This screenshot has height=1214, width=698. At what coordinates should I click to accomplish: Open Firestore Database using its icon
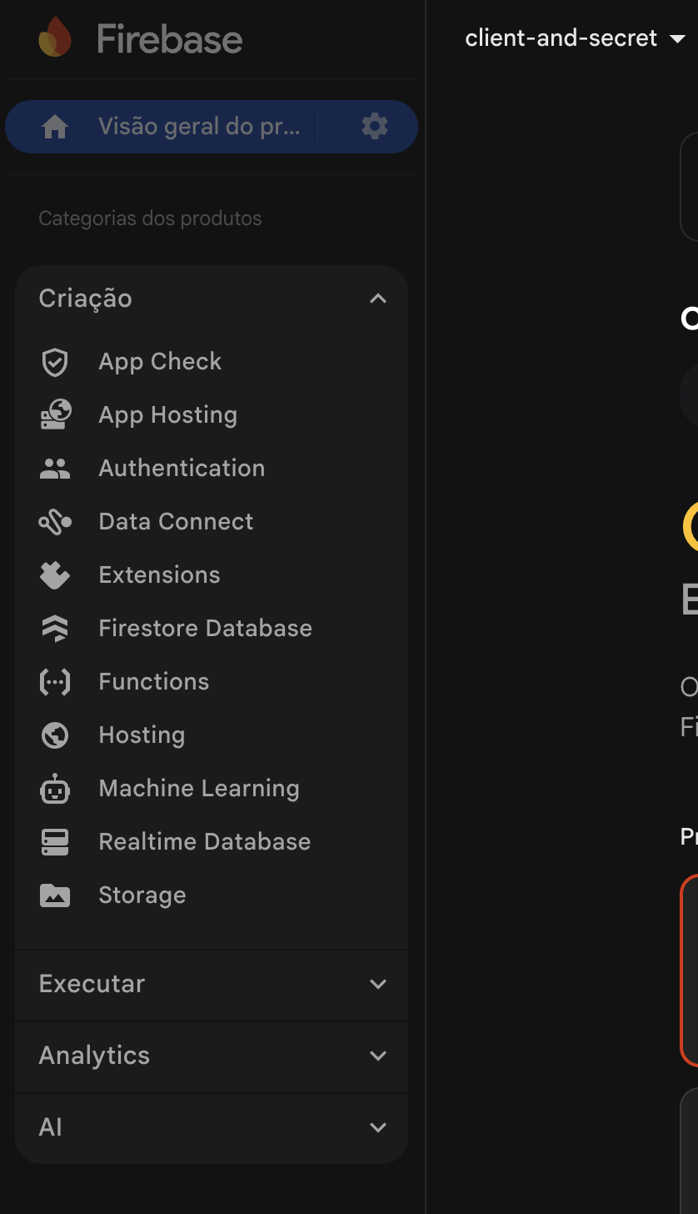tap(55, 629)
